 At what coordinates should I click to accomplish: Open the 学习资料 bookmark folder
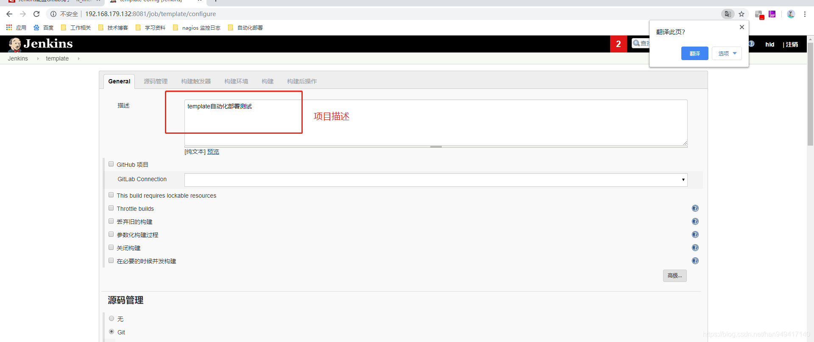coord(151,28)
